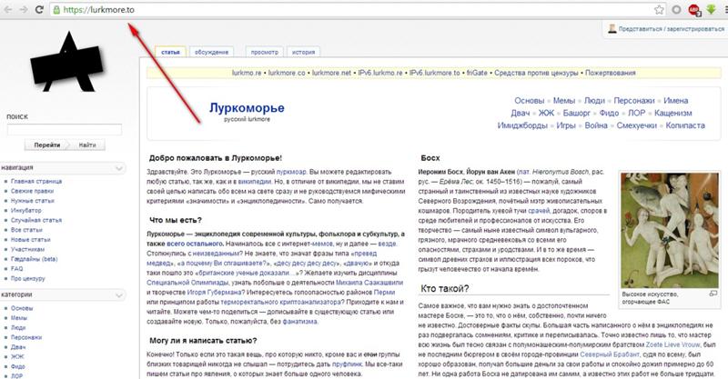This screenshot has width=728, height=379.
Task: Open the friGate link
Action: pos(477,73)
